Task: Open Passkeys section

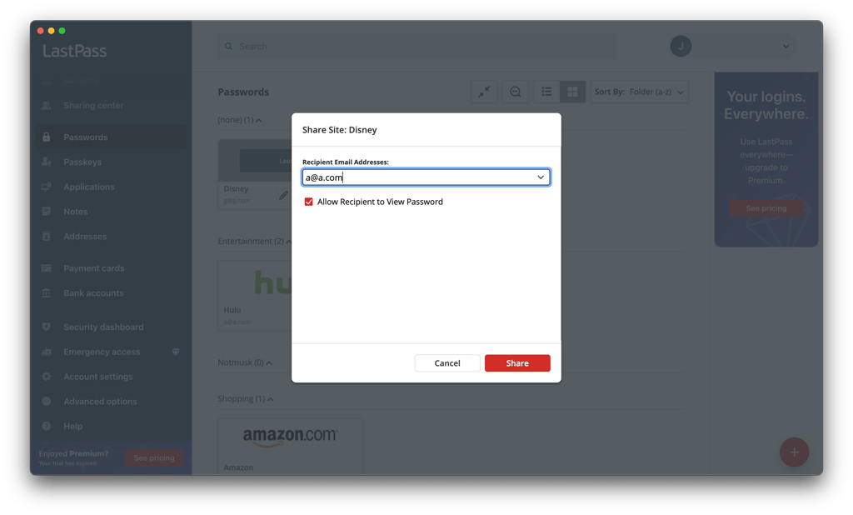Action: 82,162
